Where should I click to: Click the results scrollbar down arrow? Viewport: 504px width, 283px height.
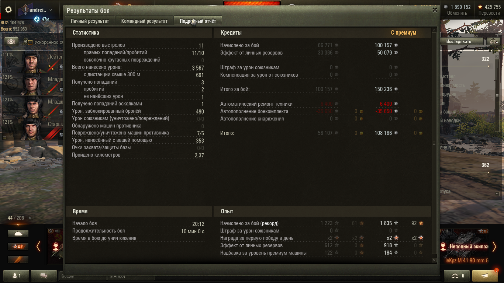click(434, 260)
